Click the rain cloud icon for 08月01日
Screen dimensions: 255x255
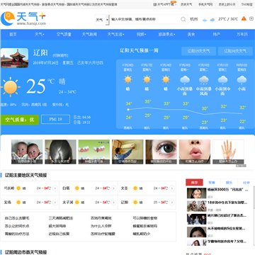pos(242,80)
